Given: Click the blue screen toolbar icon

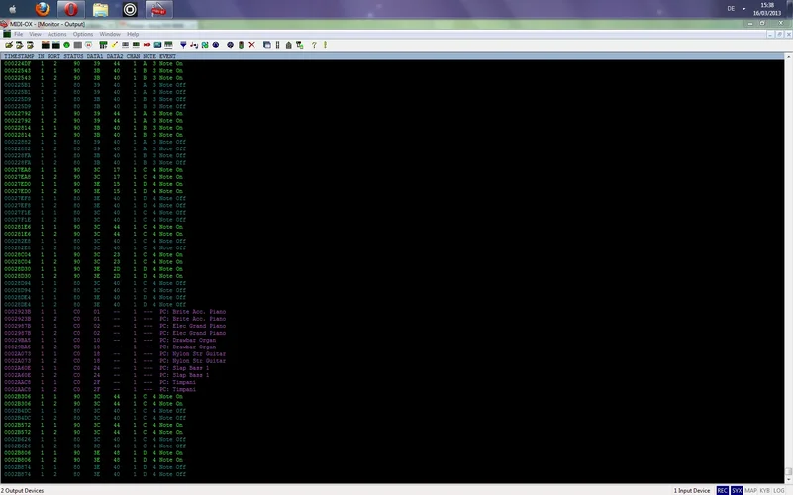Looking at the screenshot, I should coord(157,45).
